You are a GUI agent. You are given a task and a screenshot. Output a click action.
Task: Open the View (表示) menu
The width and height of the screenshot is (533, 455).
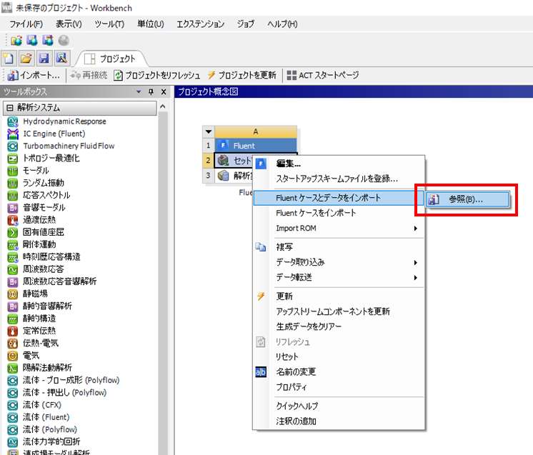(x=69, y=24)
